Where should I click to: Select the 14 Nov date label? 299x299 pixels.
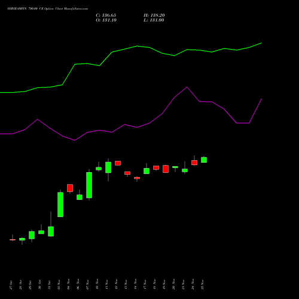[x=135, y=285]
